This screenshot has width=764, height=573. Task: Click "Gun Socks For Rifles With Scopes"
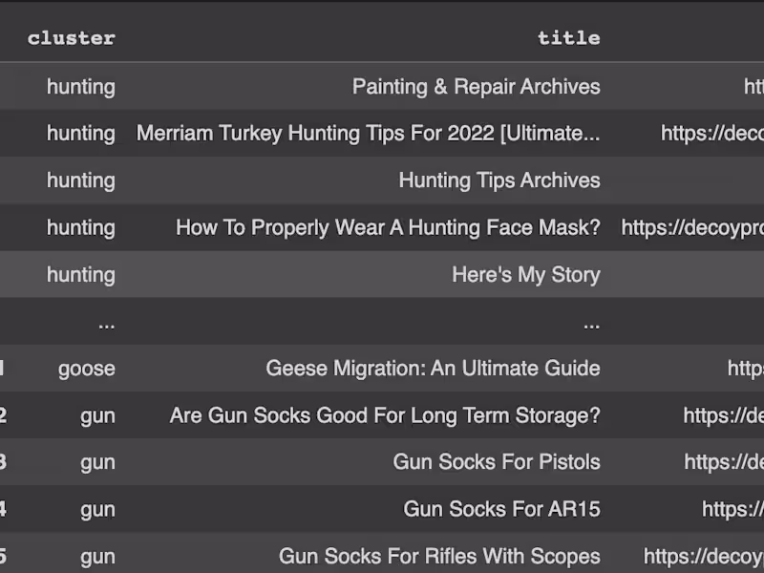(x=439, y=556)
